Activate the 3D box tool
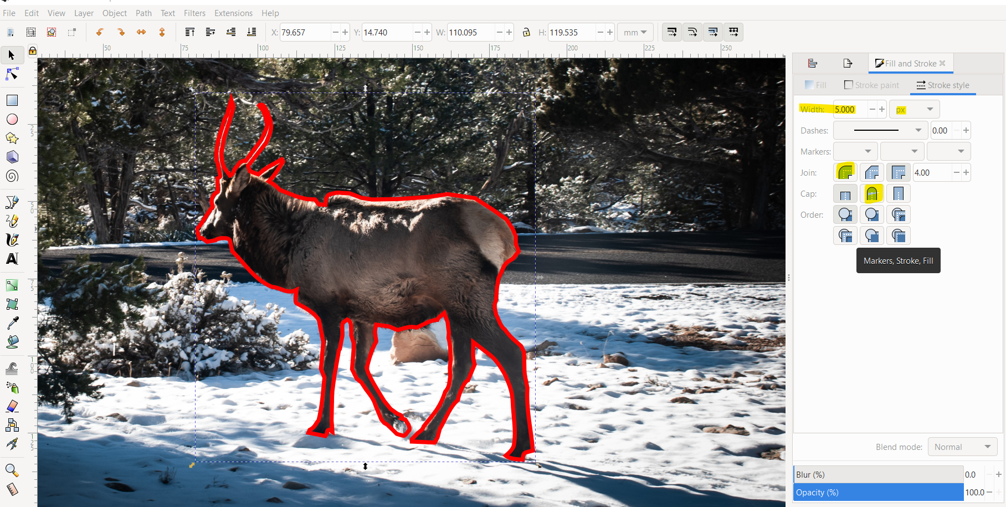Viewport: 1006px width, 507px height. pos(12,157)
